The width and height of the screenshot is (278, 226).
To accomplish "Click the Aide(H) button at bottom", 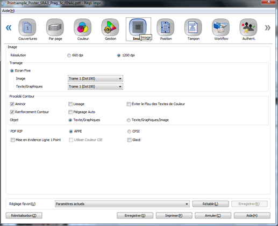I will point(252,215).
